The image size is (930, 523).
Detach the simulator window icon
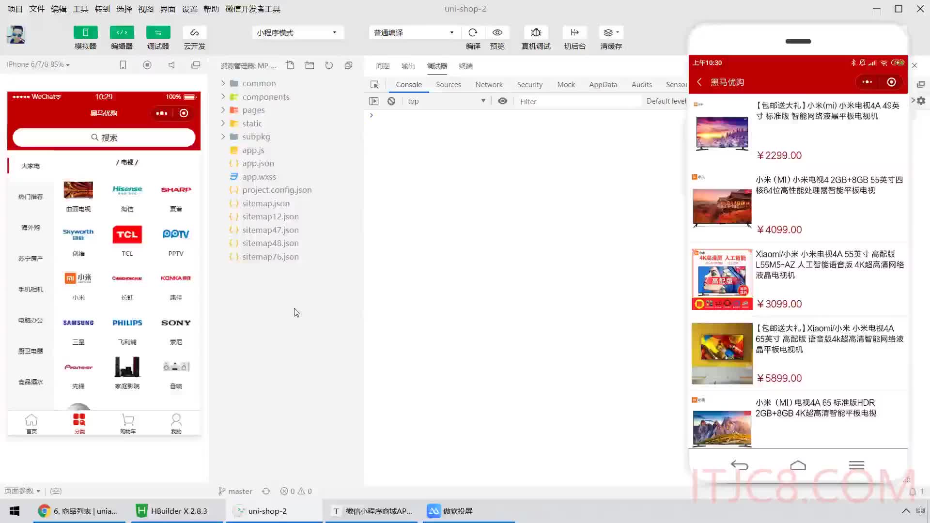(196, 65)
